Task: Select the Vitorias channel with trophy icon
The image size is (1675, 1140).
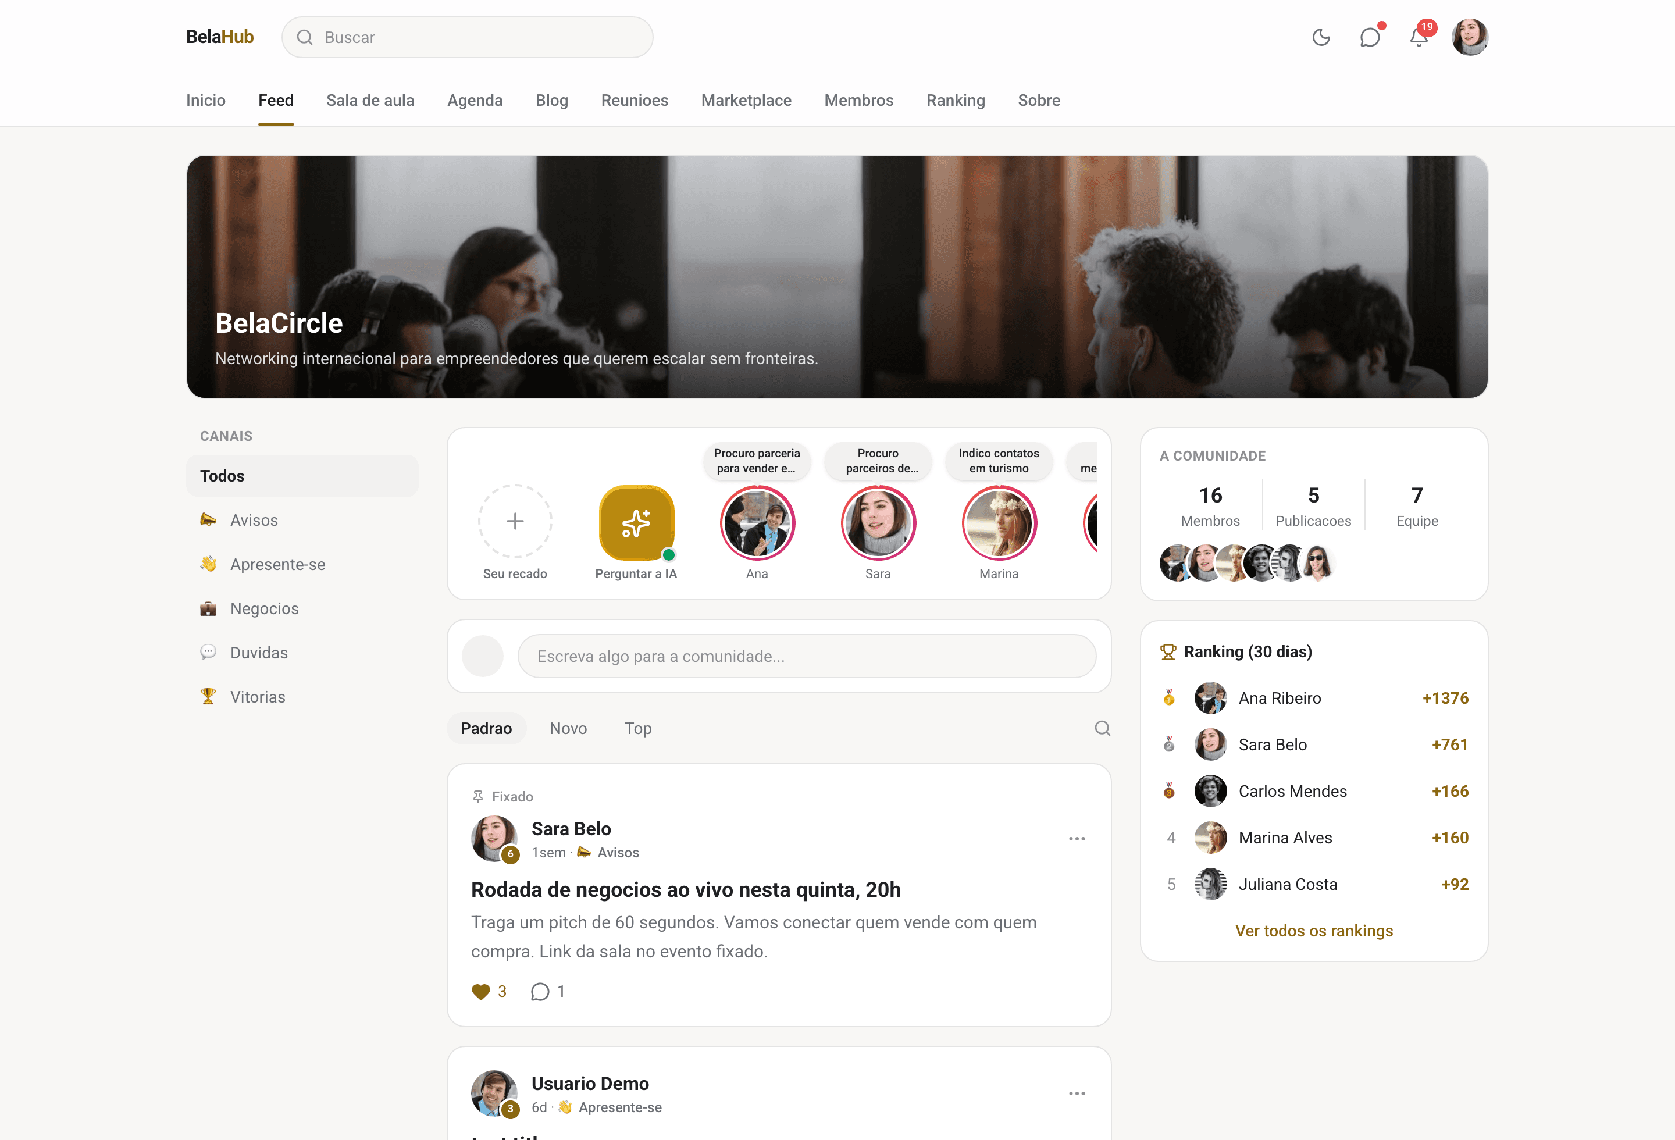Action: pyautogui.click(x=302, y=697)
